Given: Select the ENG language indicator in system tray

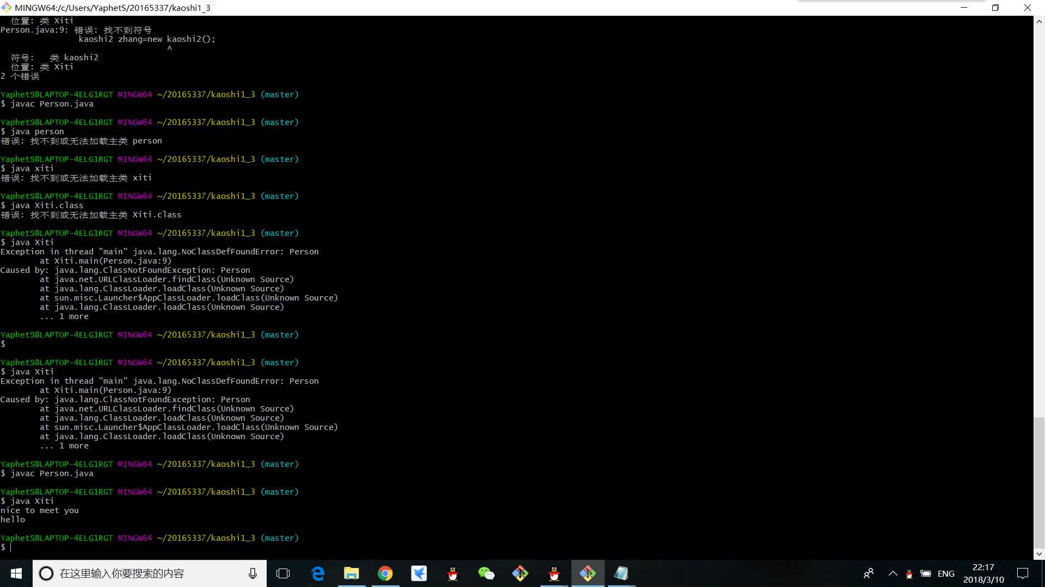Looking at the screenshot, I should 946,573.
